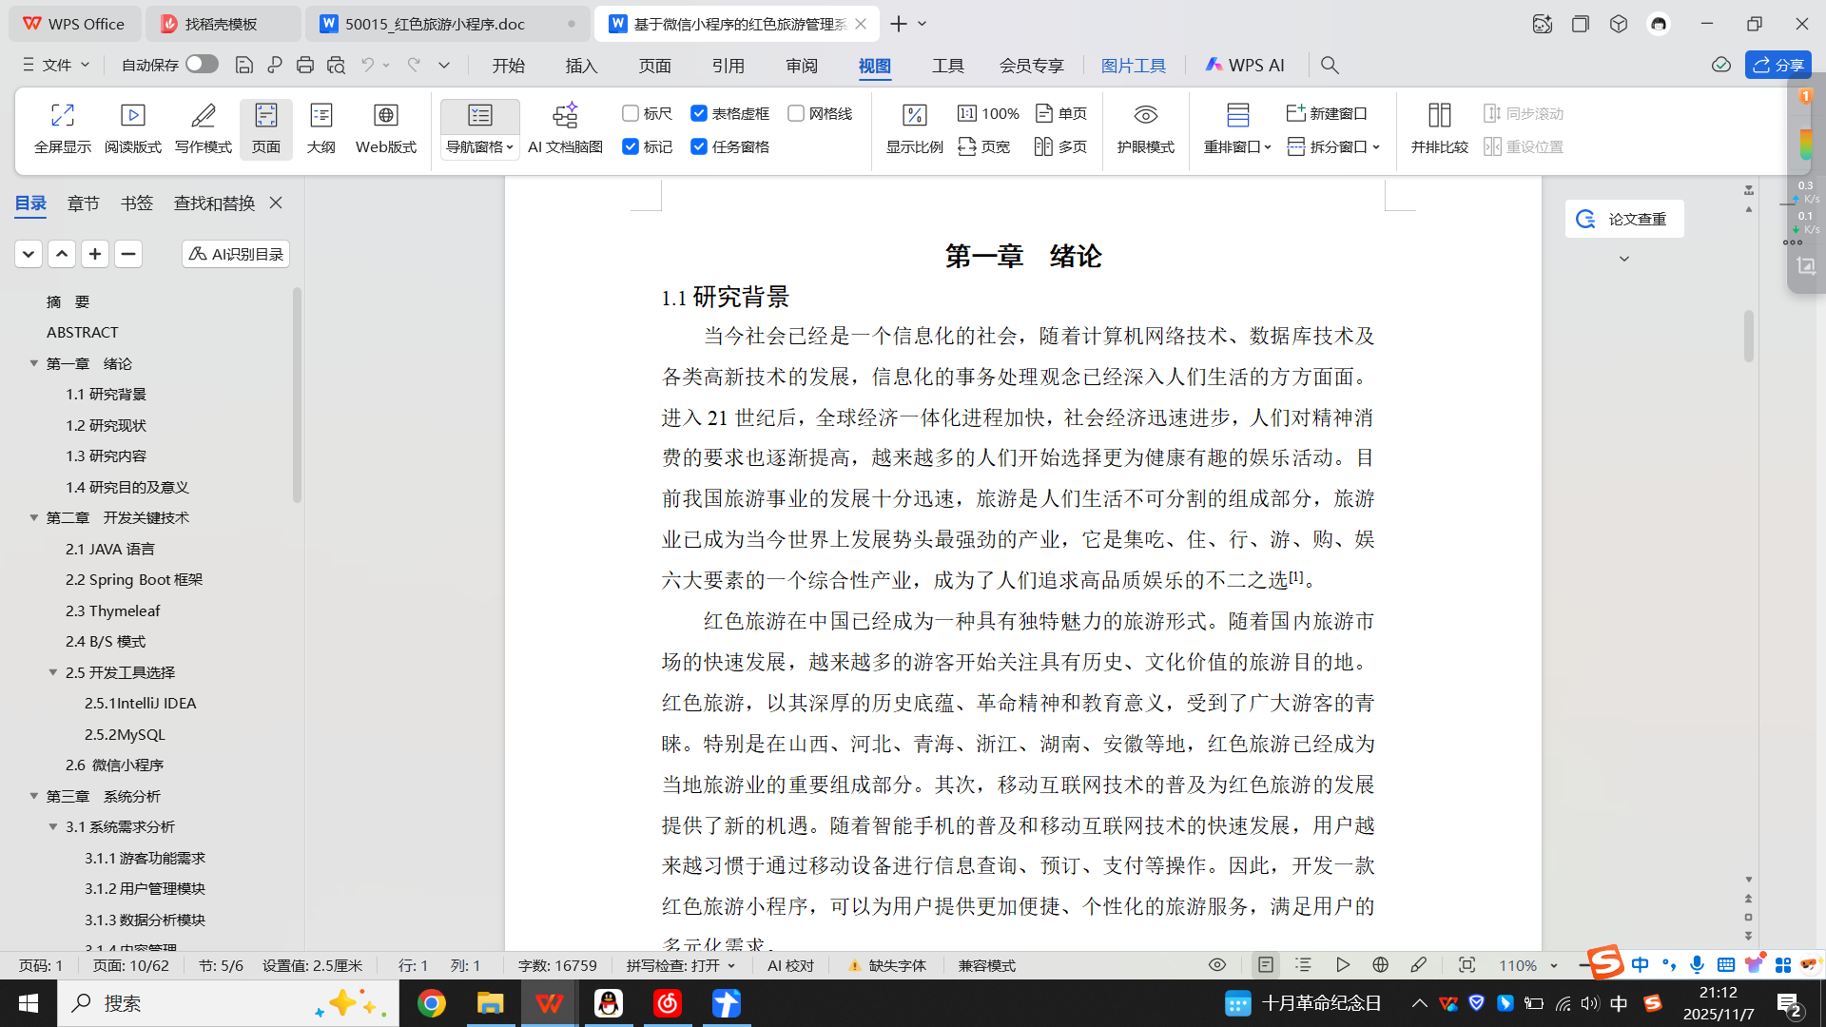Viewport: 1826px width, 1027px height.
Task: Expand the 拆分窗口 dropdown arrow
Action: click(1376, 146)
